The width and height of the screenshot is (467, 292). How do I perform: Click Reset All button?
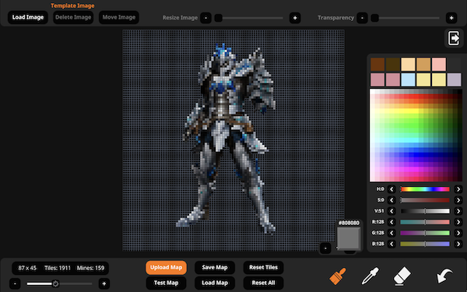tap(263, 283)
